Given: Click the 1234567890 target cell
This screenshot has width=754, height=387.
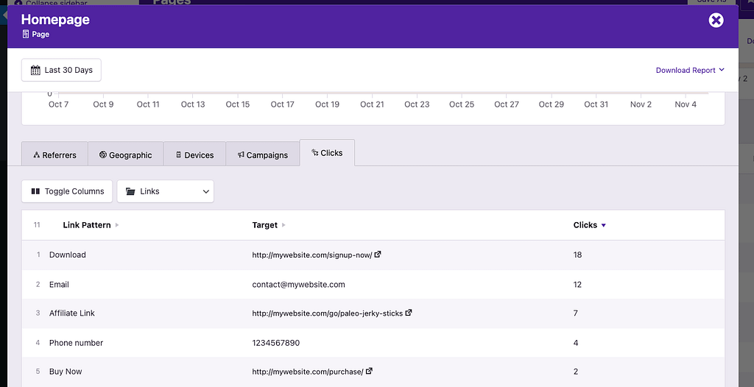Looking at the screenshot, I should [276, 343].
